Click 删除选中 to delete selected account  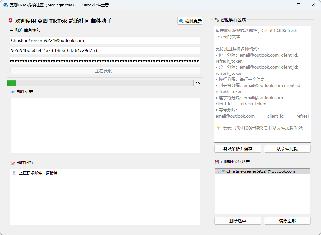(238, 221)
